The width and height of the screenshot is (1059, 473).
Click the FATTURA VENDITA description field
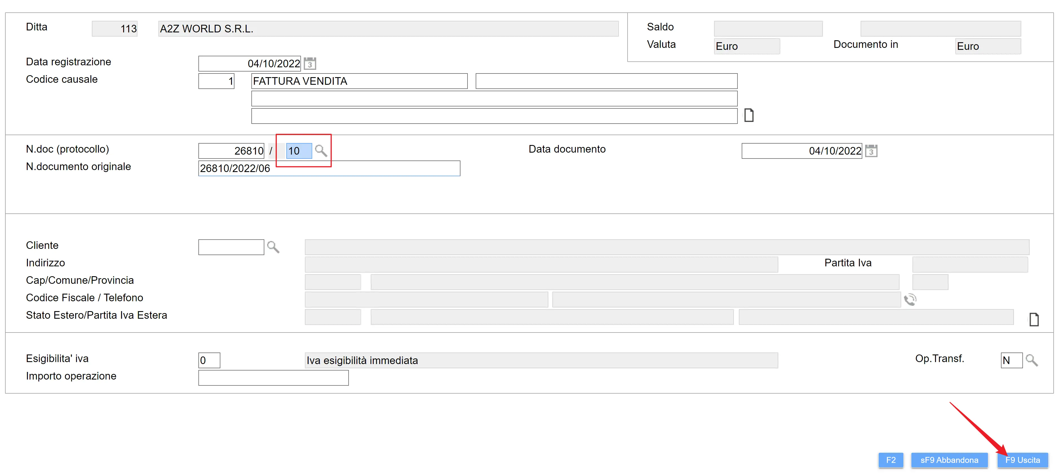point(359,81)
